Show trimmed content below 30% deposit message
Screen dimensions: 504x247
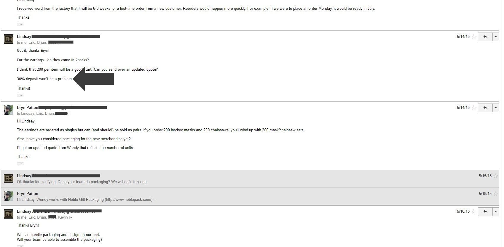pos(20,96)
